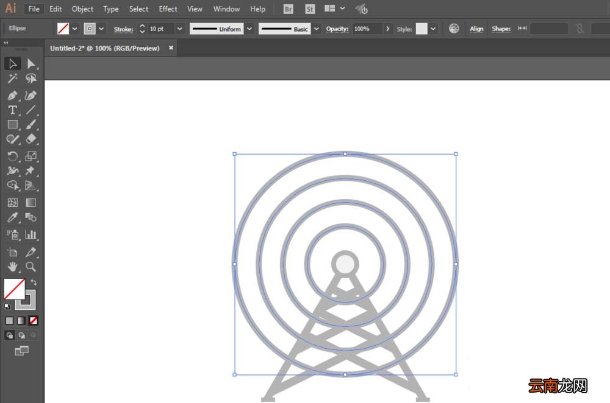The height and width of the screenshot is (403, 610).
Task: Pick the Magic Wand tool
Action: (12, 79)
